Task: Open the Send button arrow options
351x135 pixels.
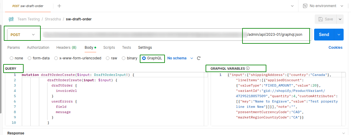Action: (339, 35)
